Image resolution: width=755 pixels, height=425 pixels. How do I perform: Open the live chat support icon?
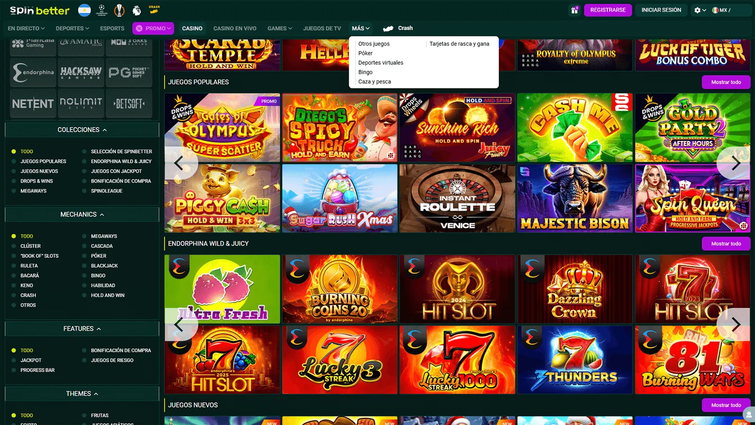point(749,415)
